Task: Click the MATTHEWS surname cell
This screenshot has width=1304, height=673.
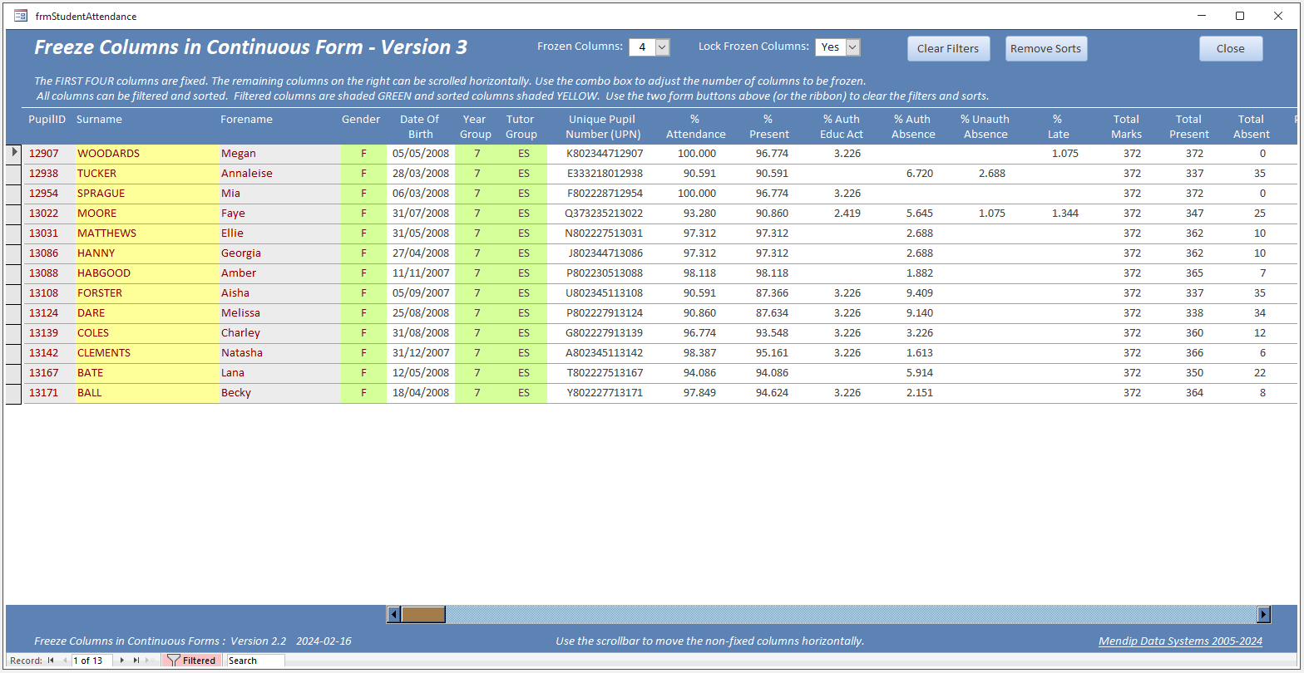Action: pyautogui.click(x=147, y=233)
